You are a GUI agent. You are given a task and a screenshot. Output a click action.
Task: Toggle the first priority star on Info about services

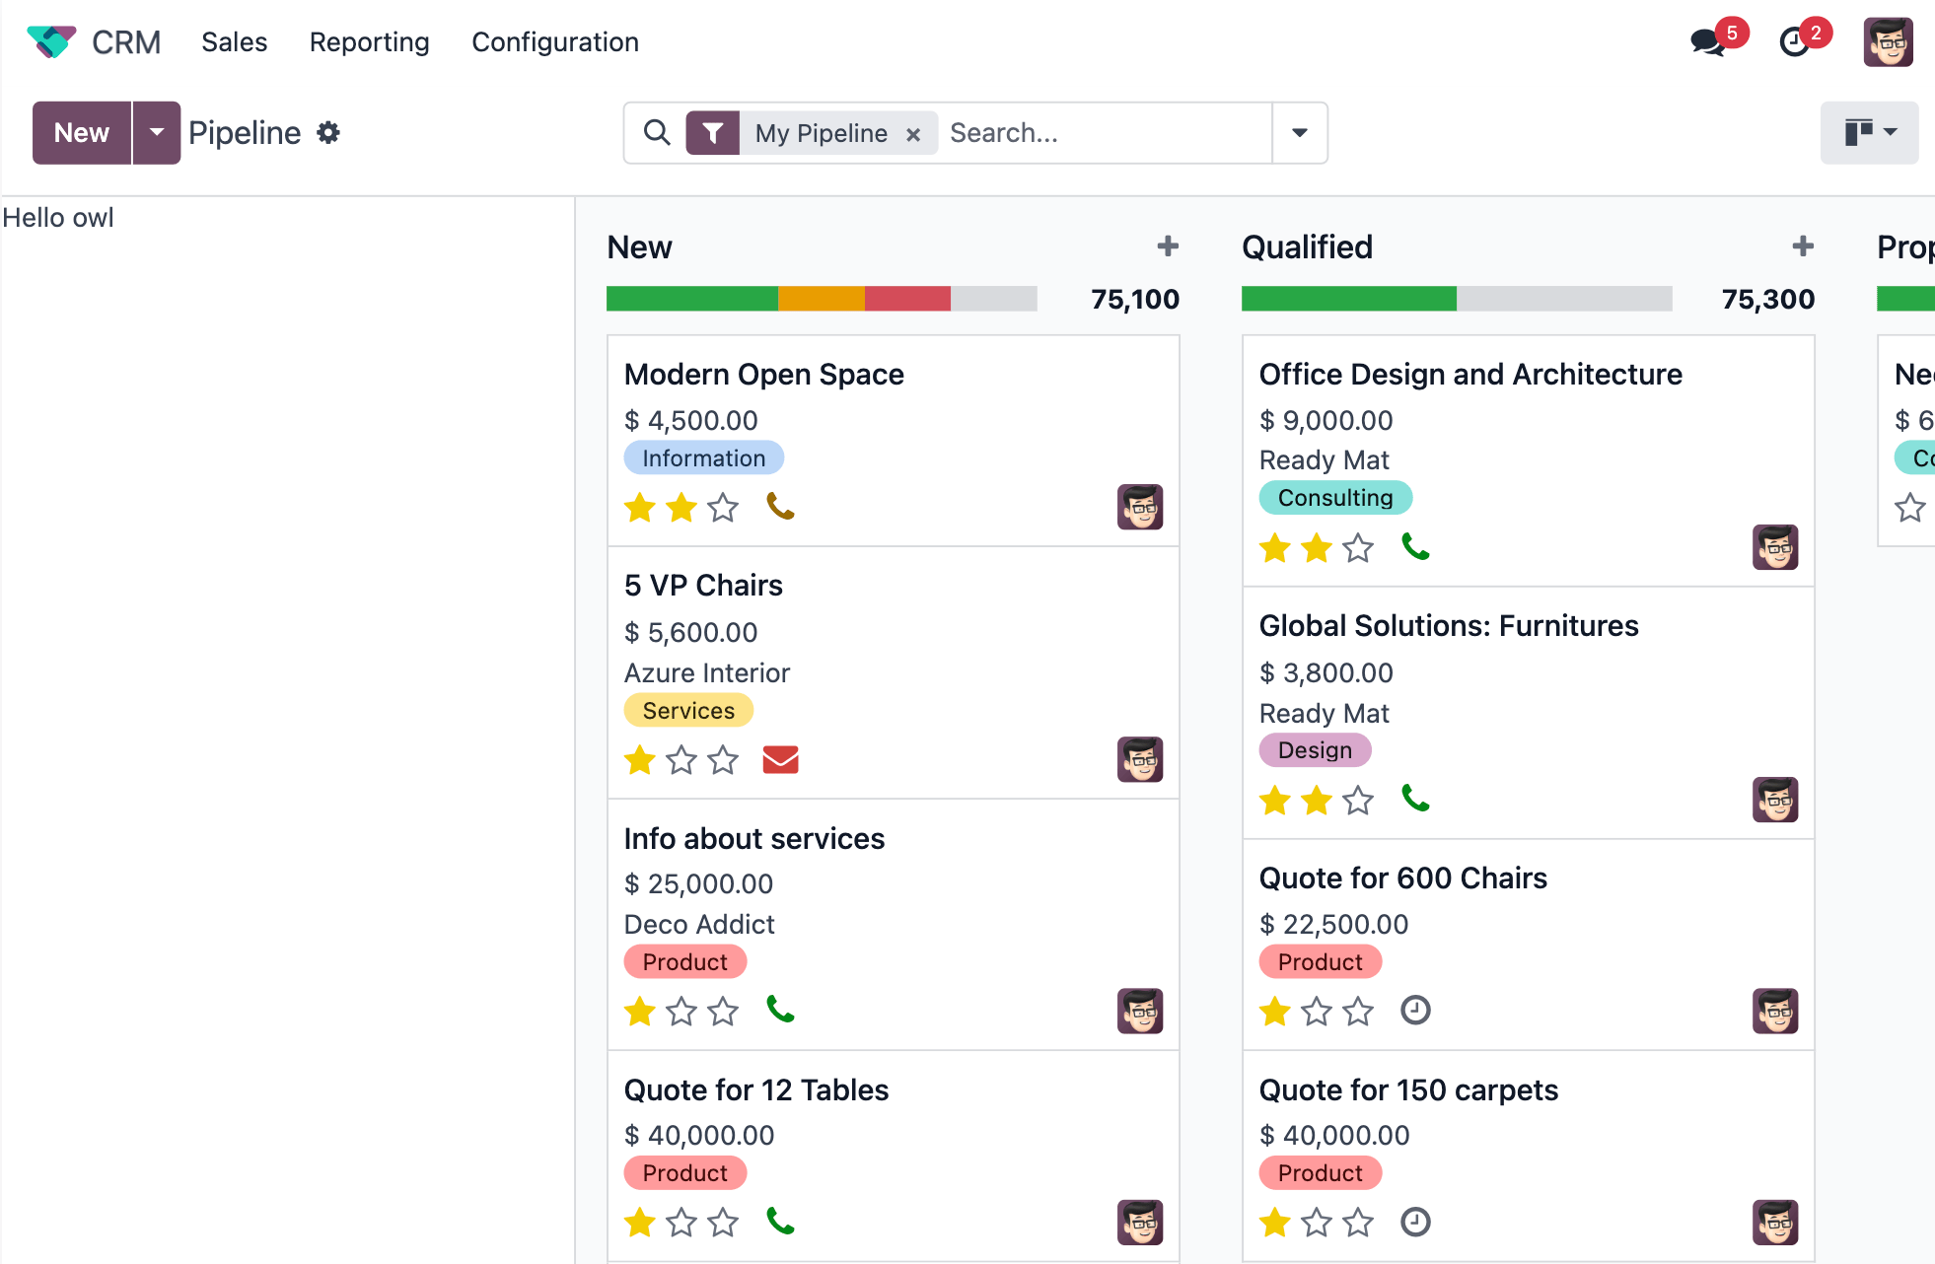639,1011
